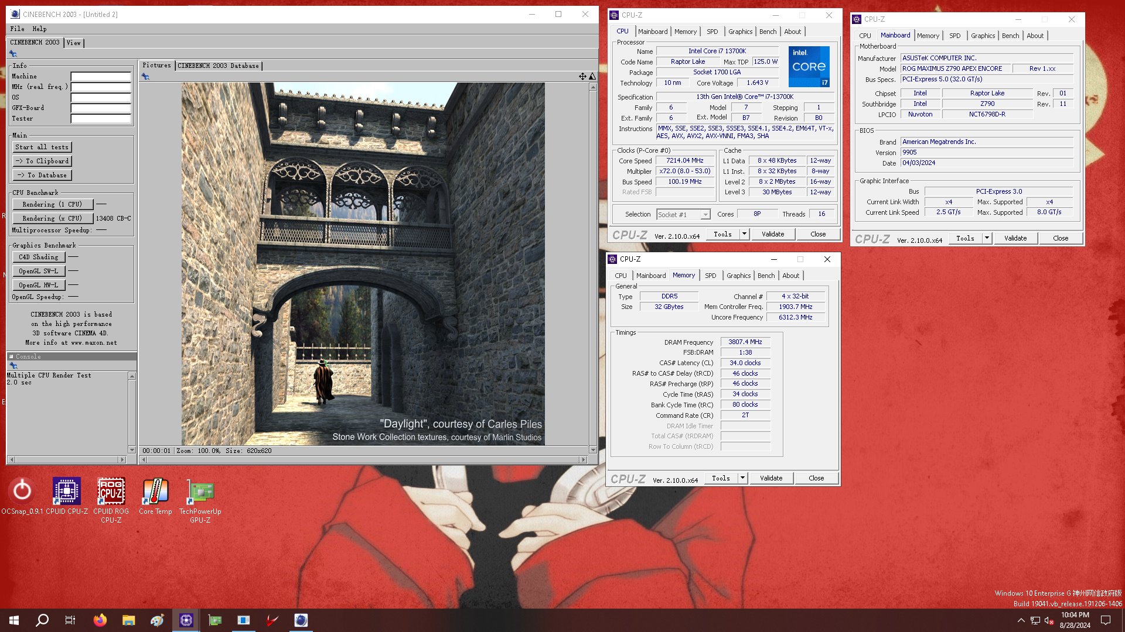Image resolution: width=1125 pixels, height=632 pixels.
Task: Open Graphics tab in CPU-Z Mainboard window
Action: [983, 36]
